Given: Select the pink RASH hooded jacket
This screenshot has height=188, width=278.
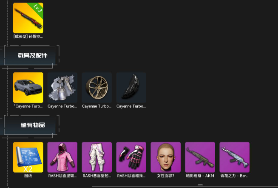Looking at the screenshot, I should (62, 157).
